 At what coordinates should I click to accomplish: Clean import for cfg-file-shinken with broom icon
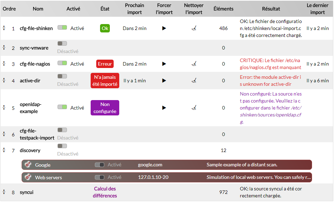point(194,28)
